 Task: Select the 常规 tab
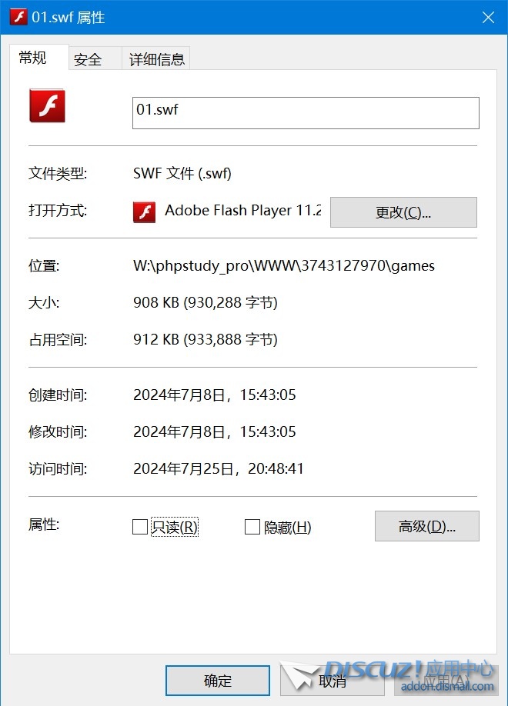coord(33,58)
